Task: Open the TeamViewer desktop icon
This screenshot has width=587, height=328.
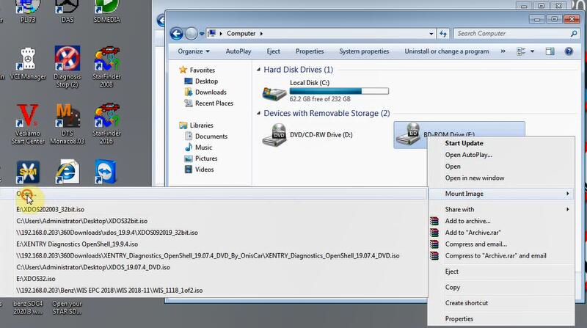Action: 106,172
